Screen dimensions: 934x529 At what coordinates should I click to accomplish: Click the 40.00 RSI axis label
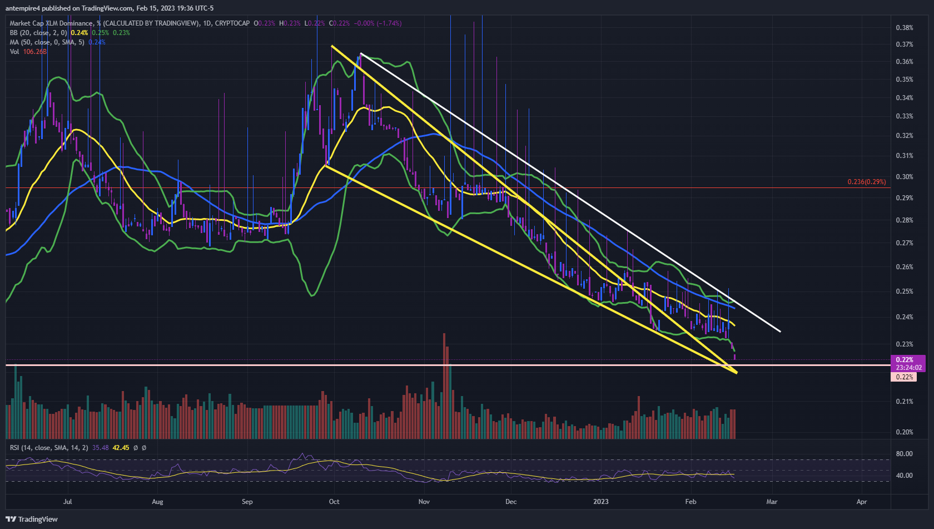click(x=905, y=476)
